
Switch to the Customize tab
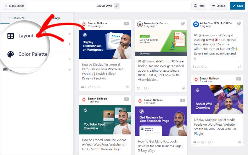(x=17, y=18)
